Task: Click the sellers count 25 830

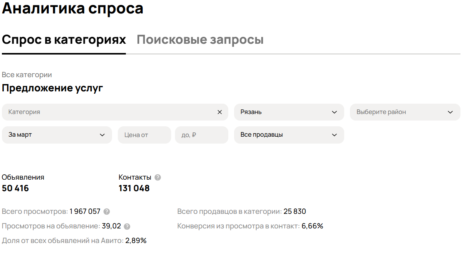Action: (x=295, y=212)
